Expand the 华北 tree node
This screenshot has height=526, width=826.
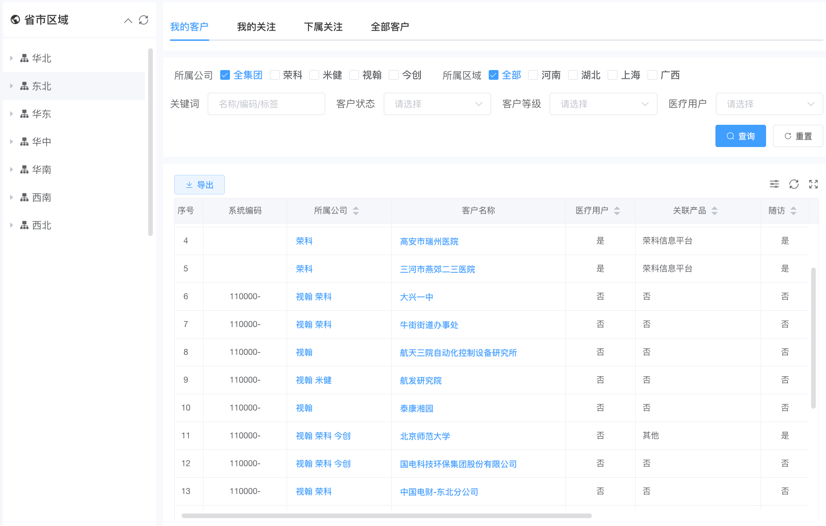coord(12,58)
